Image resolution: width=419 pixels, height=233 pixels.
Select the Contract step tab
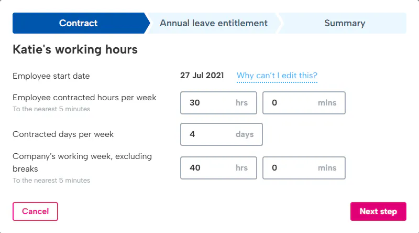[x=79, y=23]
